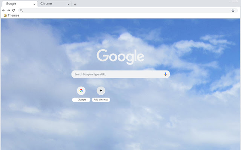Go back using the back arrow
This screenshot has height=150, width=241.
pos(3,10)
